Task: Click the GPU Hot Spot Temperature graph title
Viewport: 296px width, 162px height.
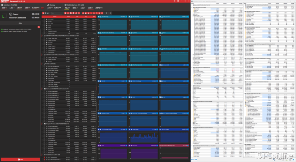Action: pos(108,65)
